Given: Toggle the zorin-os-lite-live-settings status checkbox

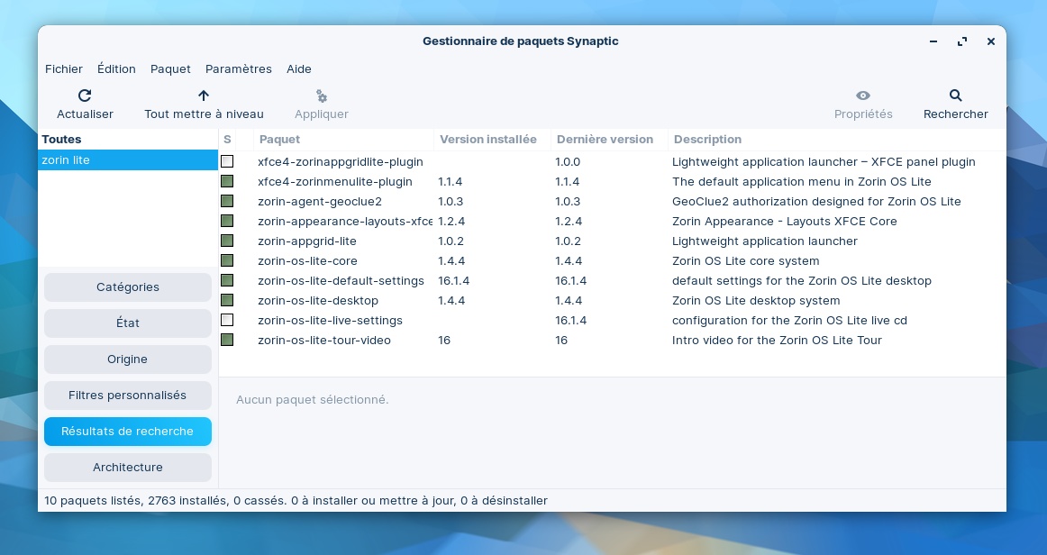Looking at the screenshot, I should 227,321.
